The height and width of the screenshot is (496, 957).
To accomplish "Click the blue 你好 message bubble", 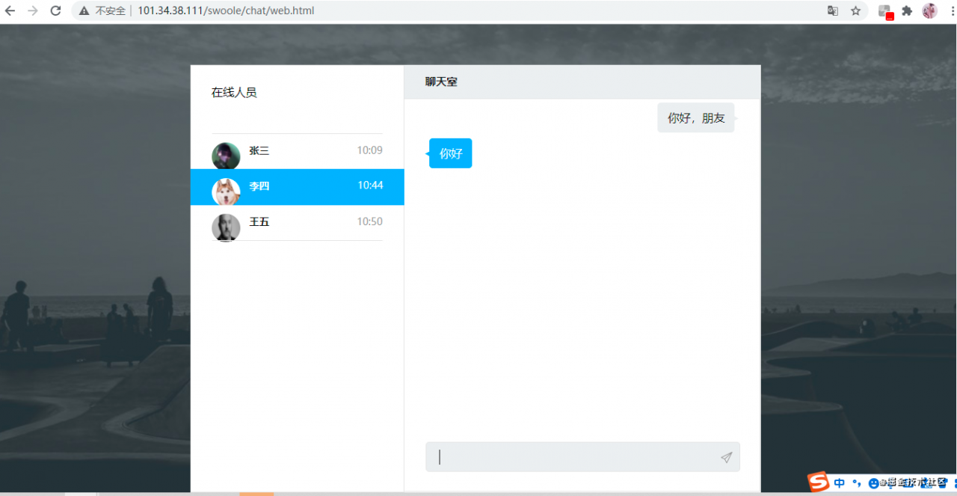I will pyautogui.click(x=450, y=153).
